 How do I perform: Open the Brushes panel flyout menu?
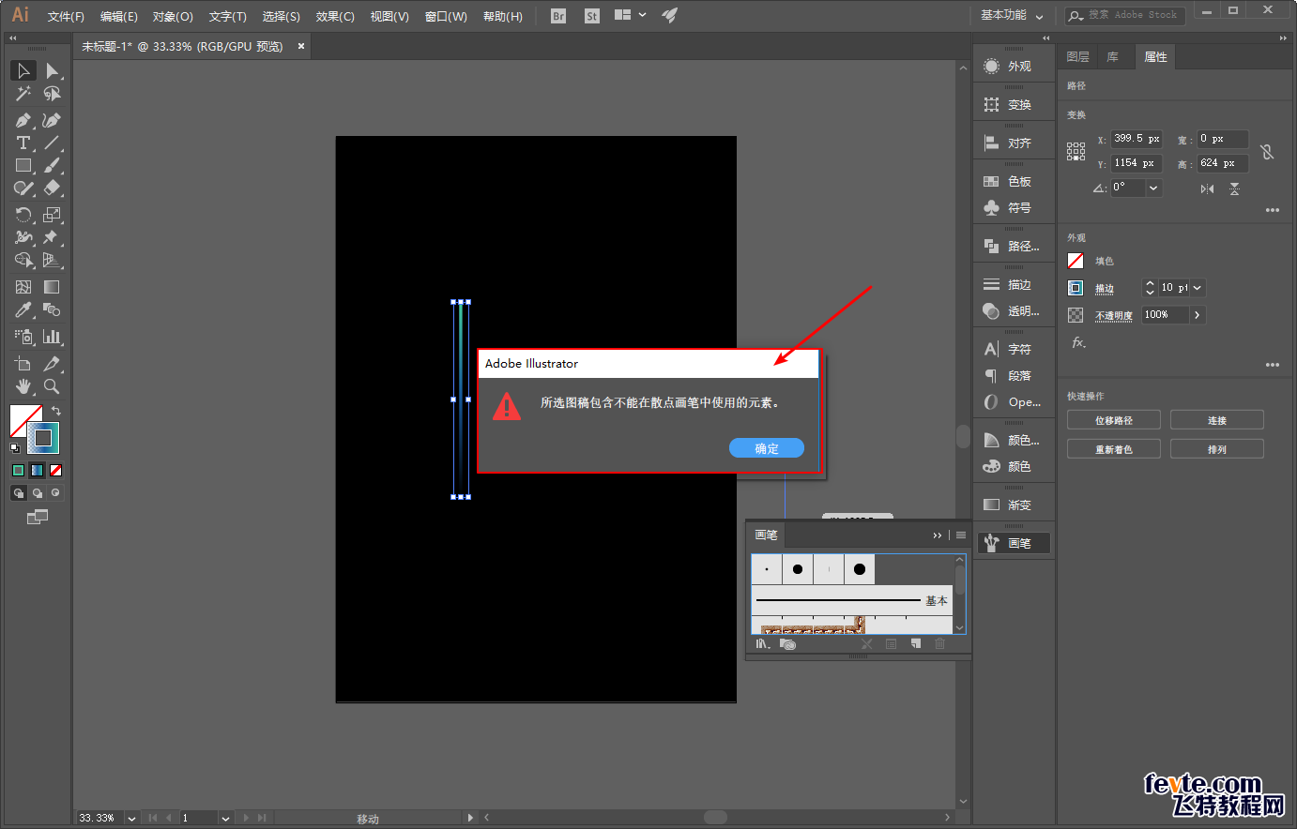click(961, 535)
